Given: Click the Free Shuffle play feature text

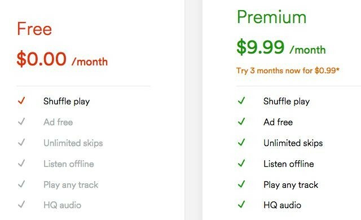Looking at the screenshot, I should click(x=67, y=102).
